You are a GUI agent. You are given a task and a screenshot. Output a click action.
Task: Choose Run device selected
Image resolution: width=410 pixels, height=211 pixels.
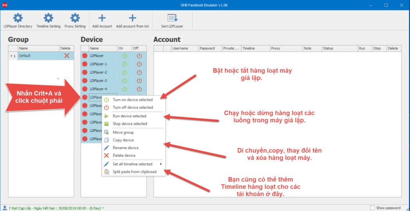click(134, 116)
